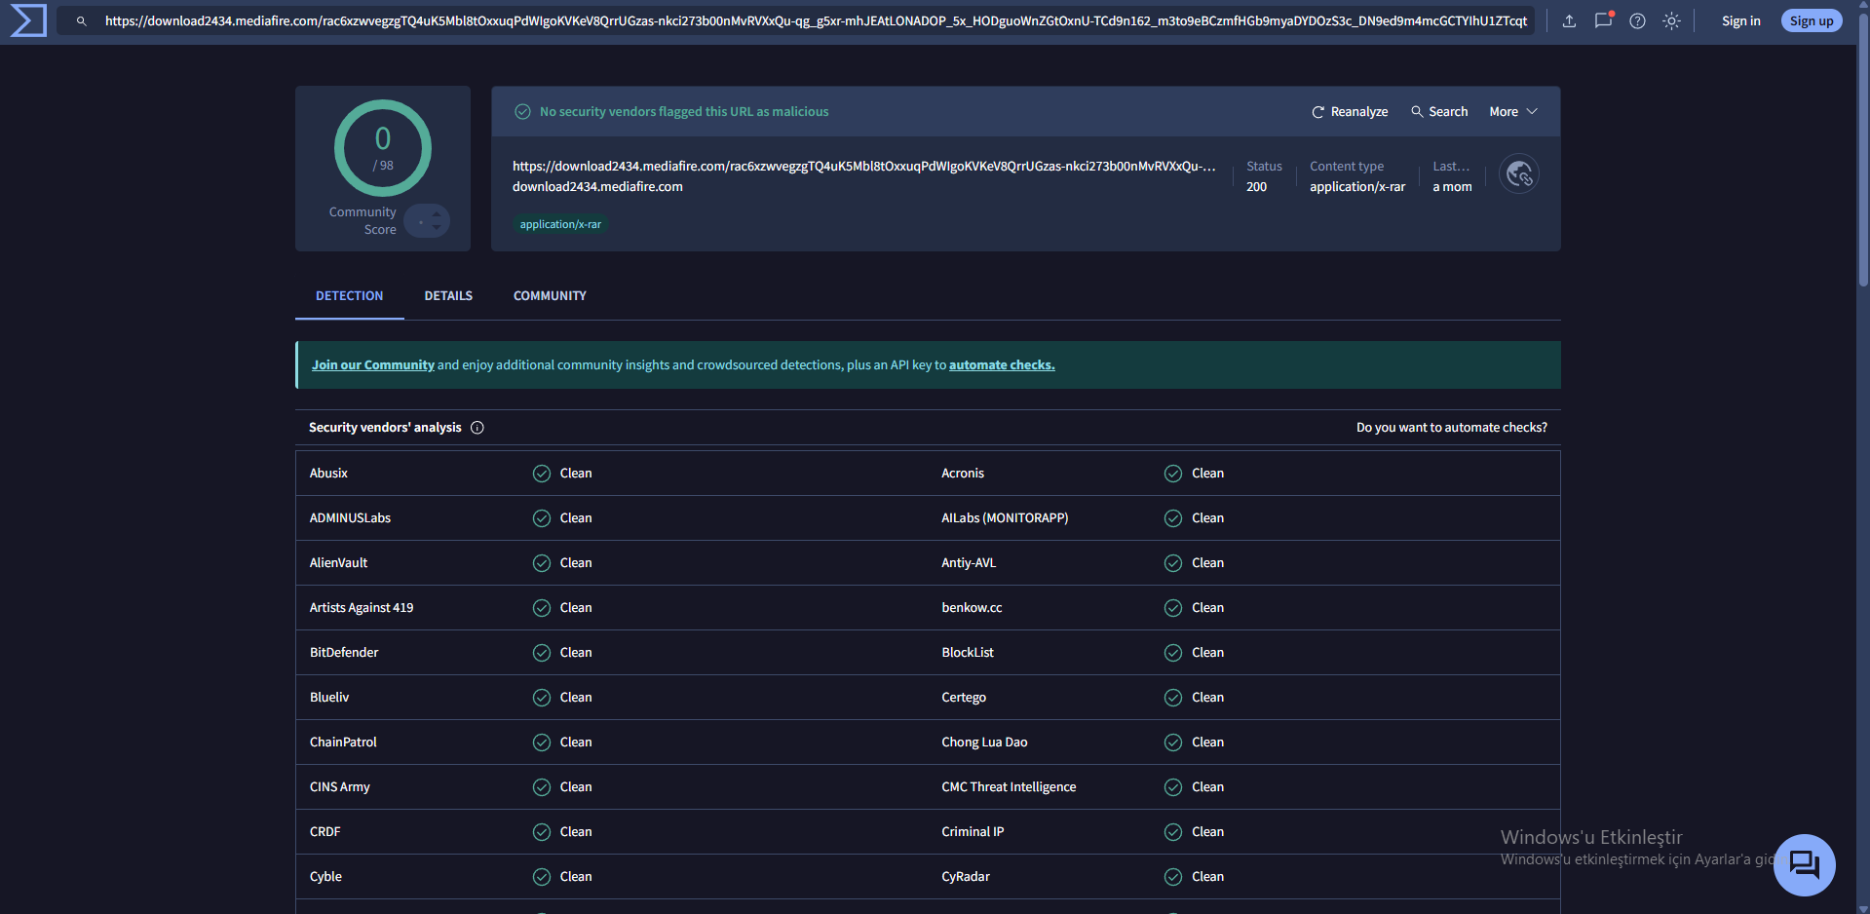Open the help question mark icon
Viewport: 1870px width, 914px height.
coord(1637,20)
